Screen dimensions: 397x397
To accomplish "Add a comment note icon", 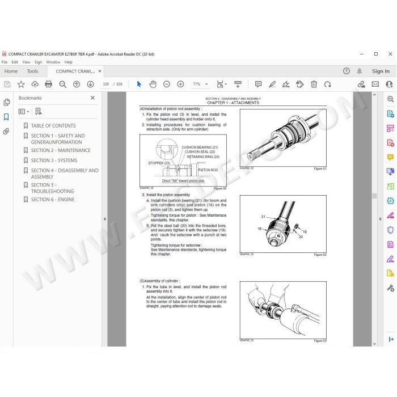I will pyautogui.click(x=258, y=84).
